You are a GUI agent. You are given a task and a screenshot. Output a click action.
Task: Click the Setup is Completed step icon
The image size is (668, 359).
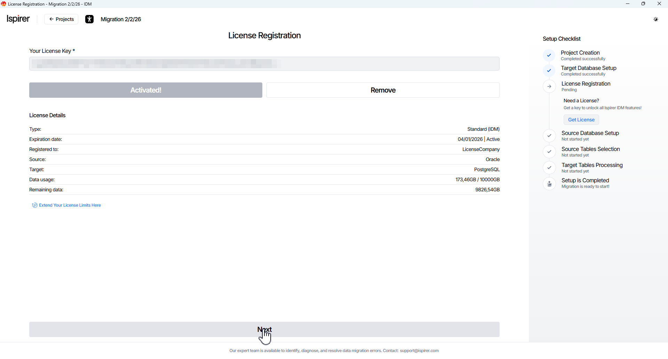point(549,184)
